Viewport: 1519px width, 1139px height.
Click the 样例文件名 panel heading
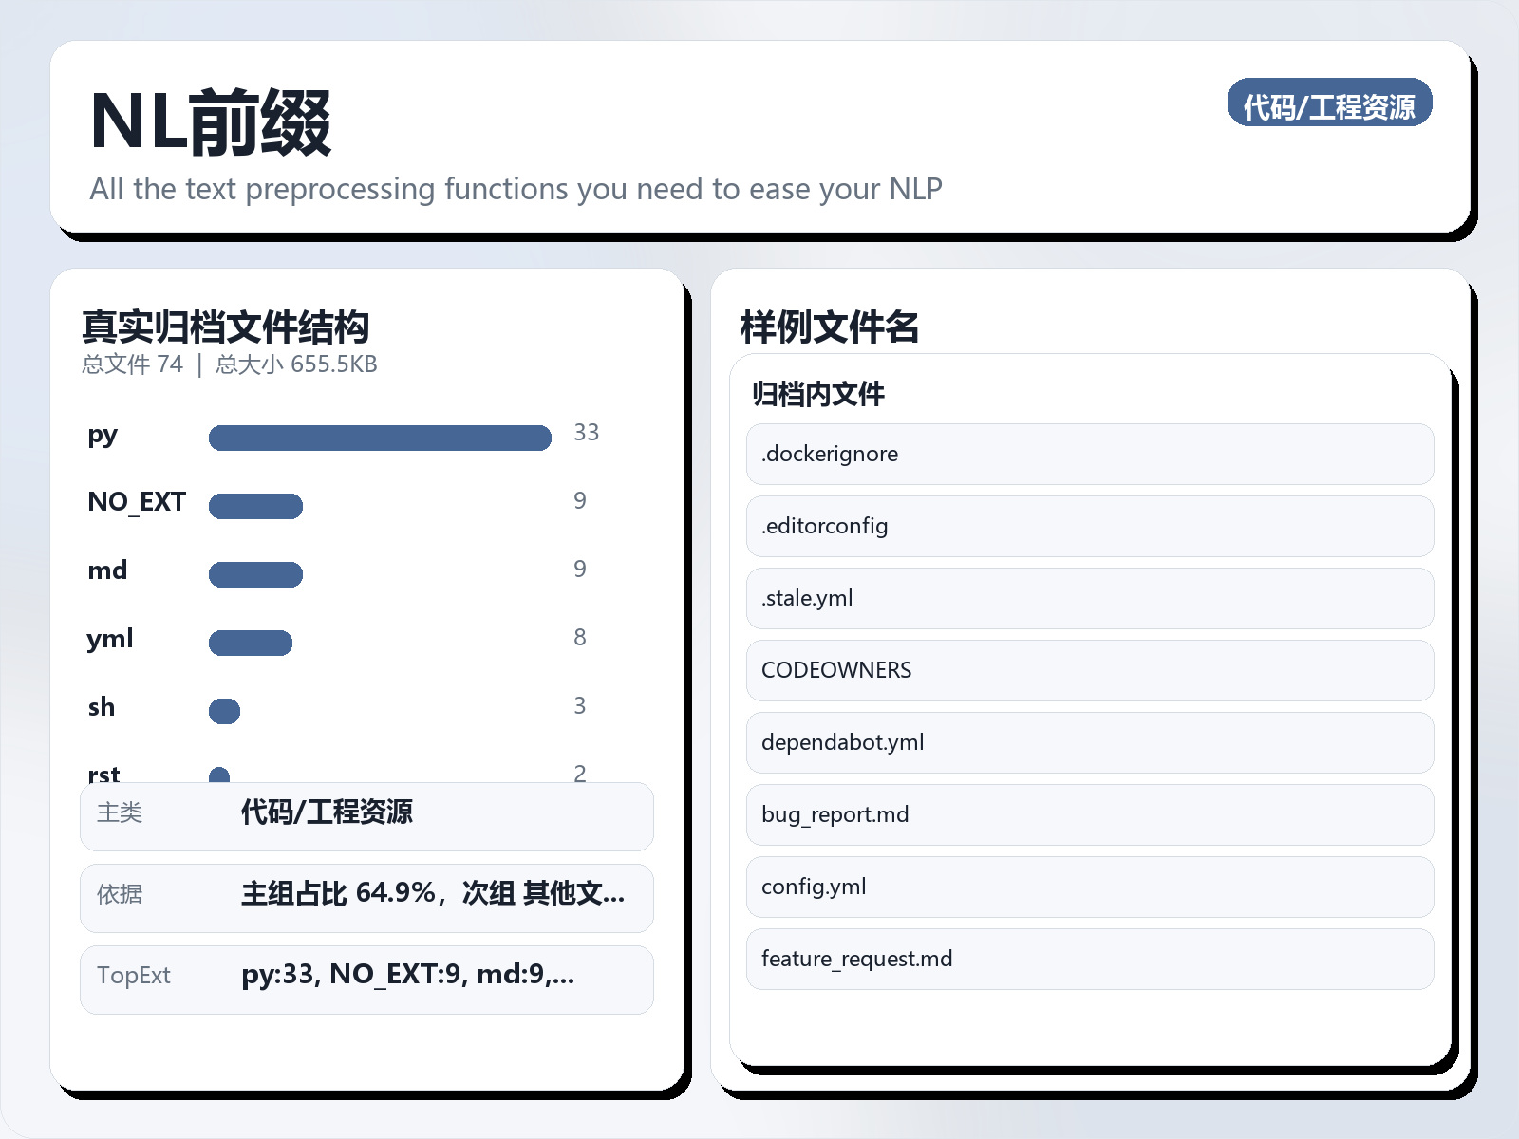[829, 327]
